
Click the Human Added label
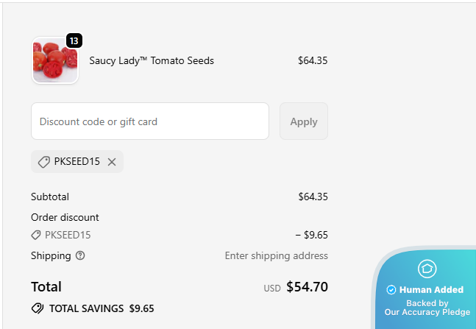pyautogui.click(x=431, y=290)
